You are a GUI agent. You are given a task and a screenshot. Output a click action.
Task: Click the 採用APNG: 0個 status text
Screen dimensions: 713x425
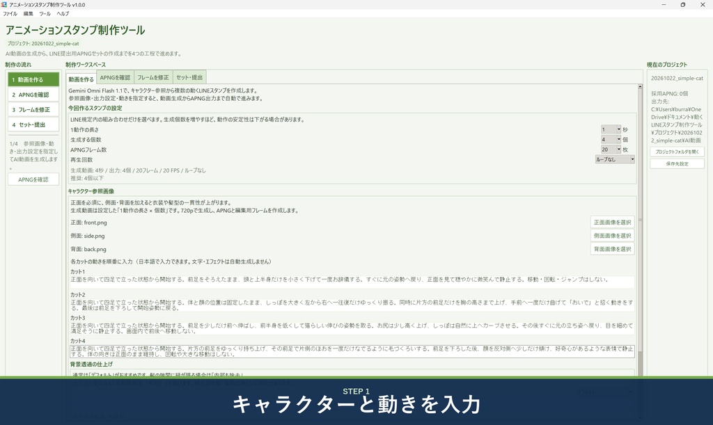669,93
